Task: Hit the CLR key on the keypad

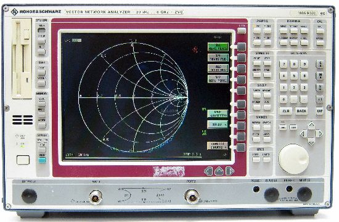Action: (285, 111)
